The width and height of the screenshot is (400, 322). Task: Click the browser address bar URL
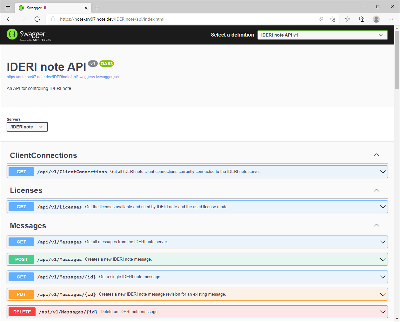pos(112,19)
